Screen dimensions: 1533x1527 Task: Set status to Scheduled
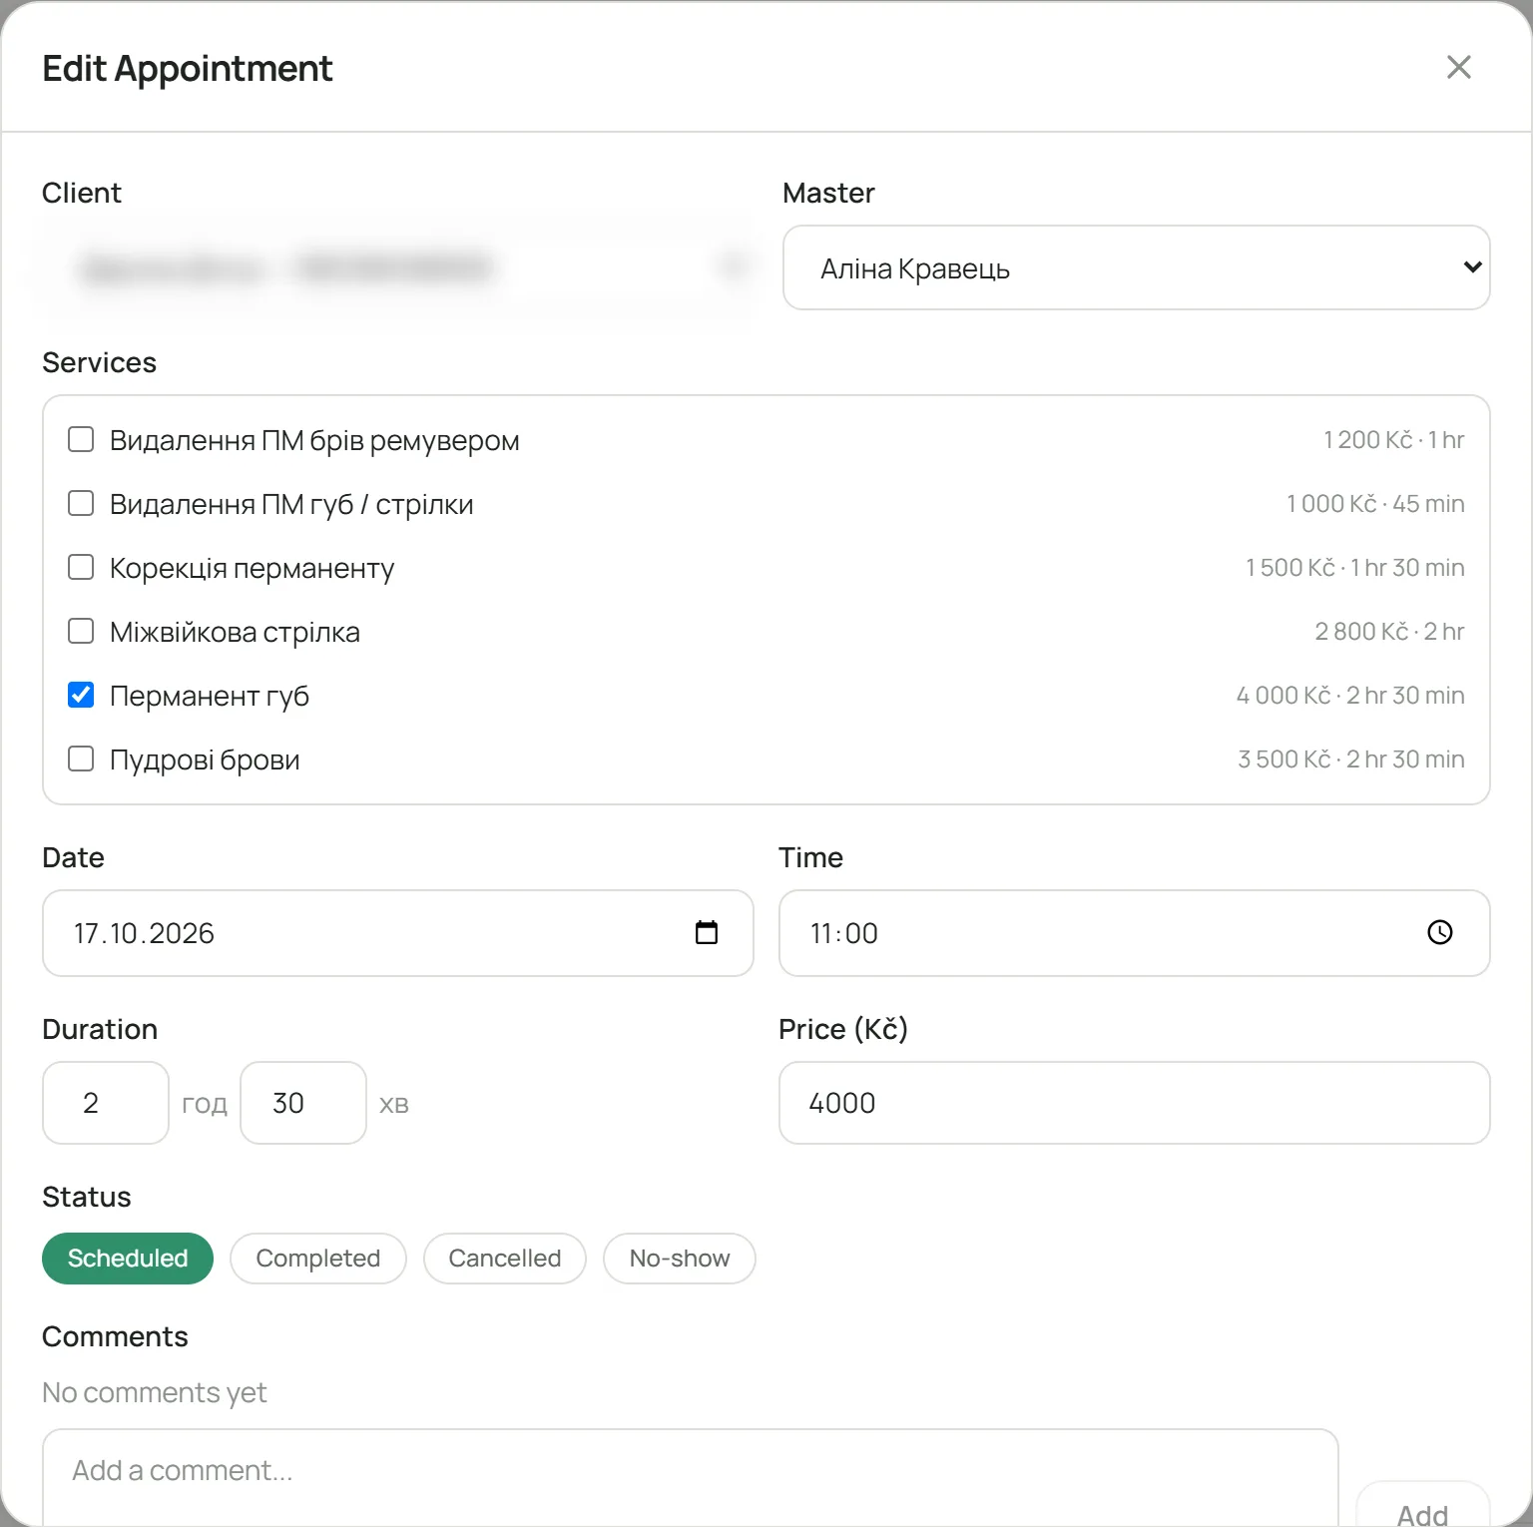click(x=128, y=1258)
